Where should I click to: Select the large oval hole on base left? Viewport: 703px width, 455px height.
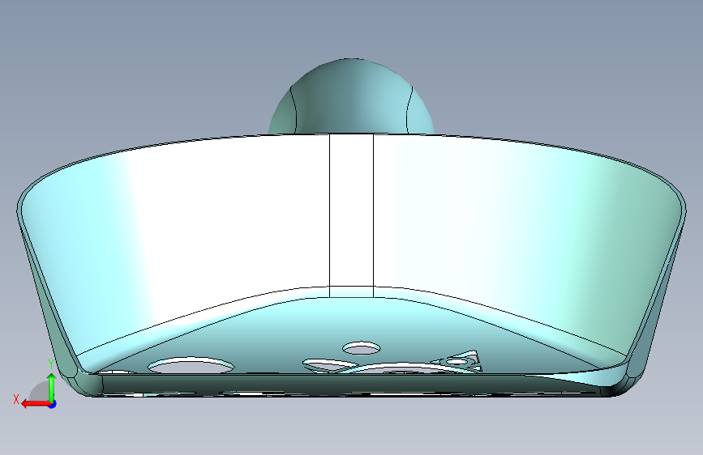[191, 365]
